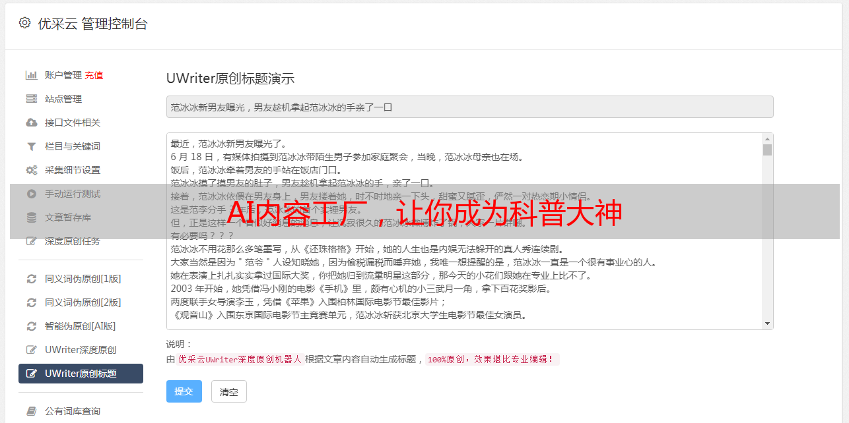Click the refresh icon for 智能伪原创[AI版]

(31, 326)
